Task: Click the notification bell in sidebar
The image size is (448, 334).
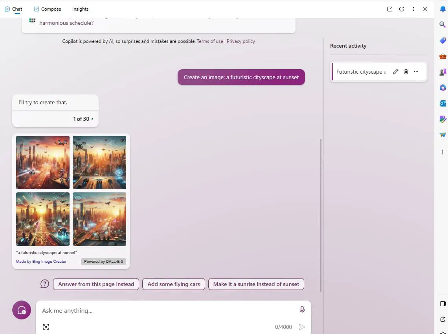Action: coord(443,9)
